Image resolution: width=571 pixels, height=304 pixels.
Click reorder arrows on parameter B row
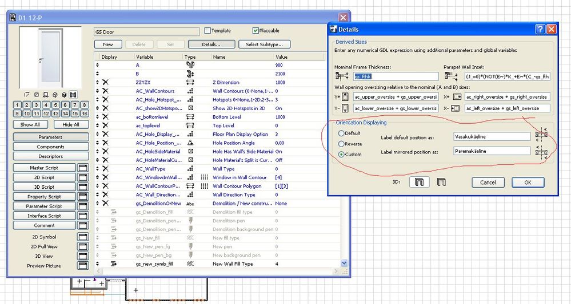coord(97,74)
